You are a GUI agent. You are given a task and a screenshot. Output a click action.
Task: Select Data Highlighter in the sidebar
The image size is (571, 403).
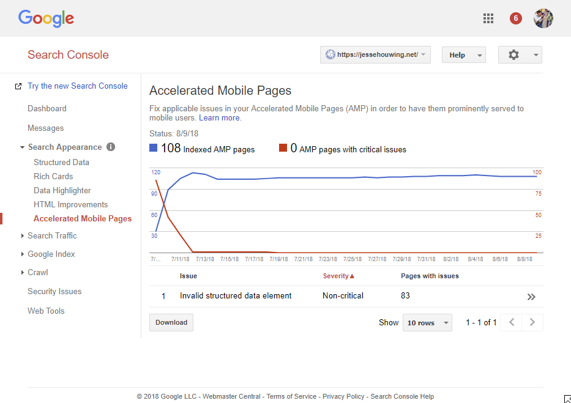coord(62,191)
